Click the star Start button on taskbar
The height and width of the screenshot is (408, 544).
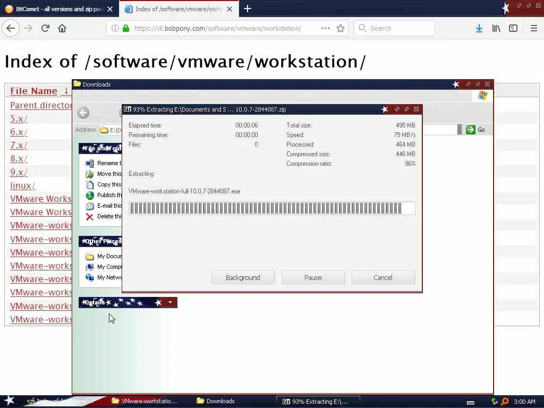pyautogui.click(x=10, y=401)
